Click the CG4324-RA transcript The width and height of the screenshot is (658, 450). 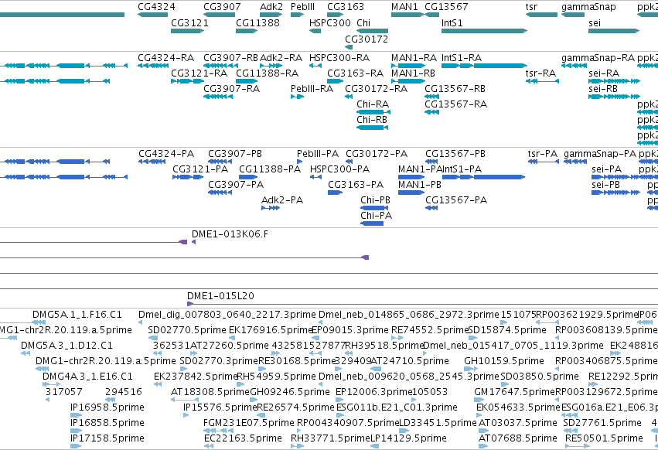click(x=153, y=66)
